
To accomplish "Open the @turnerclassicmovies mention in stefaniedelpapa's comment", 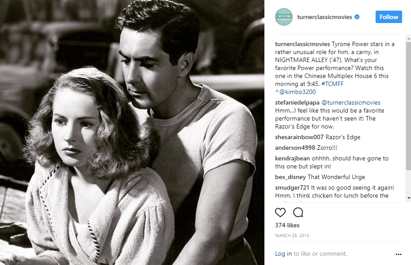I will [x=351, y=103].
